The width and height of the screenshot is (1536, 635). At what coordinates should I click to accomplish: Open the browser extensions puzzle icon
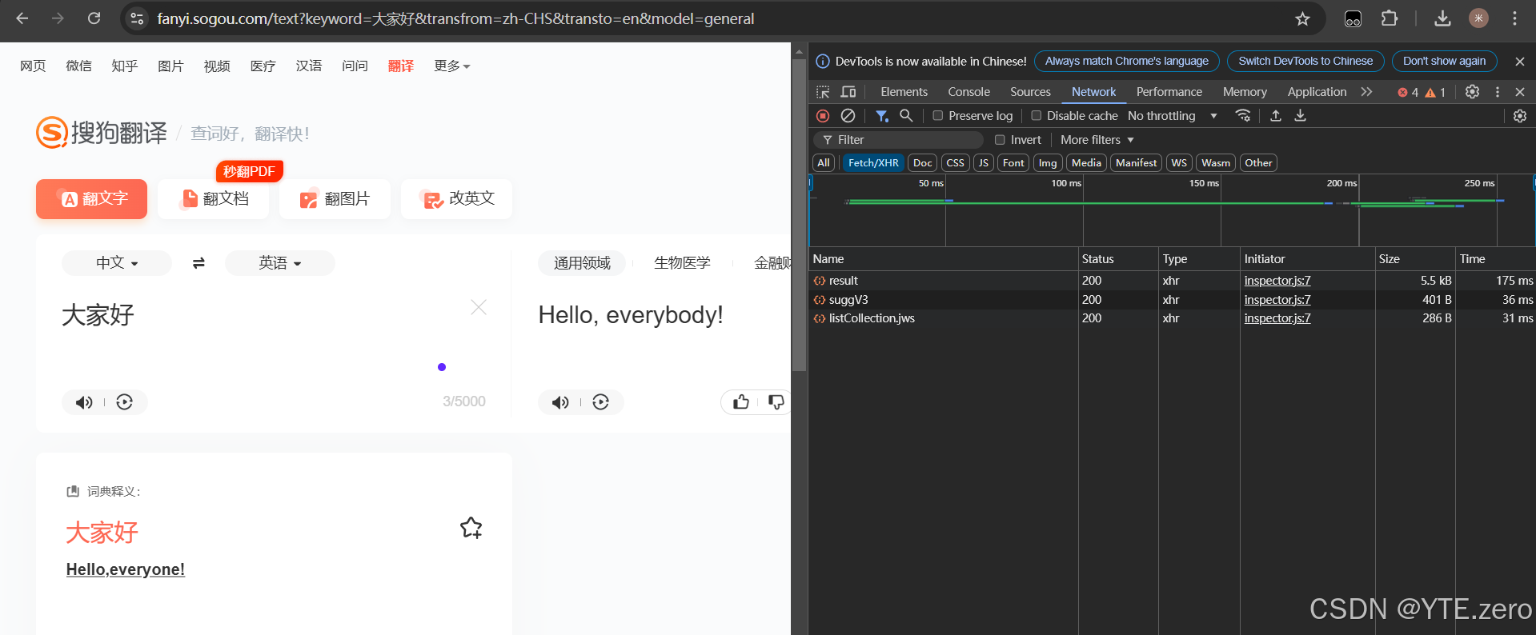click(1390, 18)
